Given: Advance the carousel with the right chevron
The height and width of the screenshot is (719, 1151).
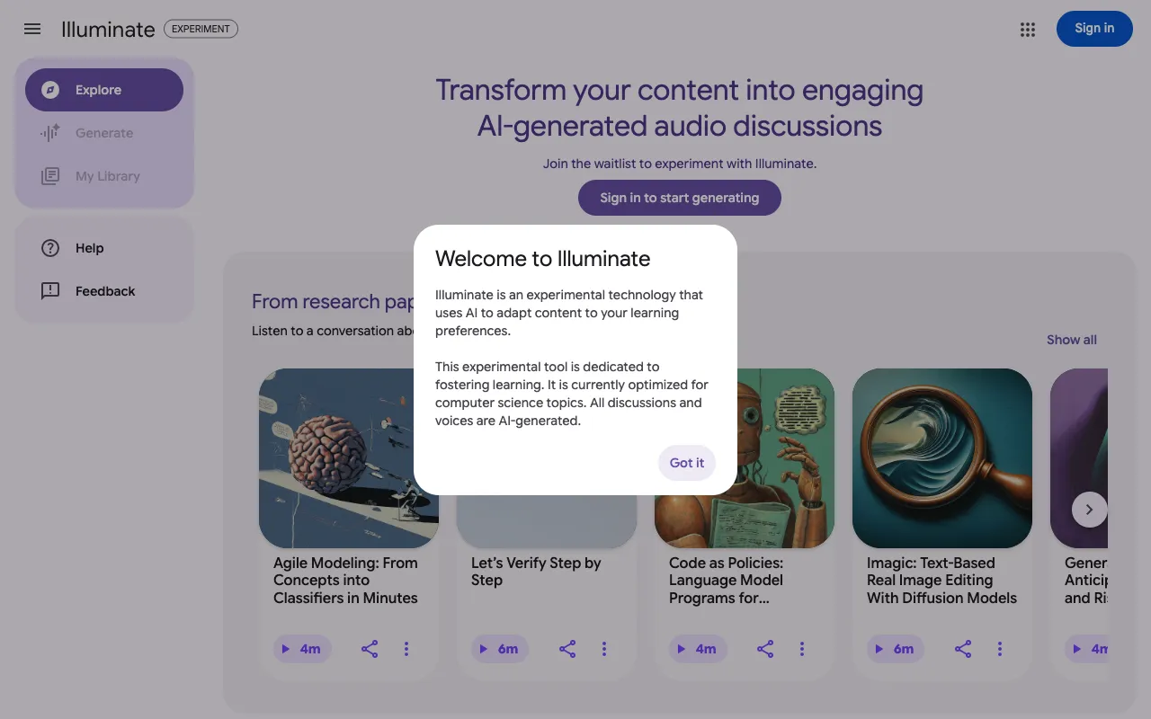Looking at the screenshot, I should click(x=1089, y=510).
